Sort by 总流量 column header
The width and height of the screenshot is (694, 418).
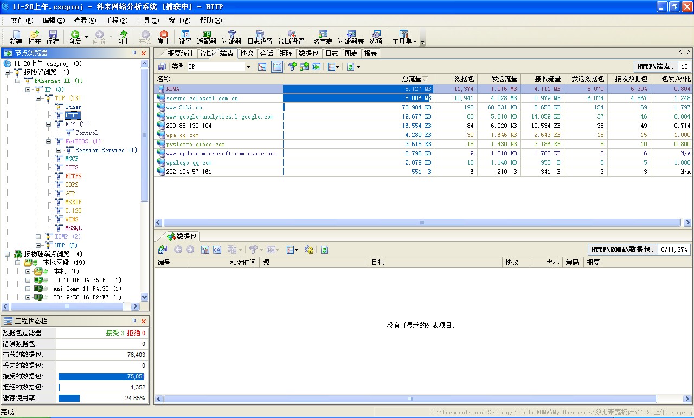(x=358, y=79)
